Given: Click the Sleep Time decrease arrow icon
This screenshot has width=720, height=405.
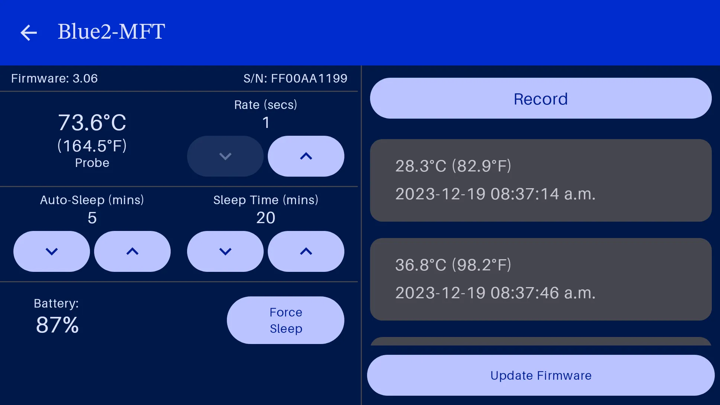Looking at the screenshot, I should pos(225,251).
